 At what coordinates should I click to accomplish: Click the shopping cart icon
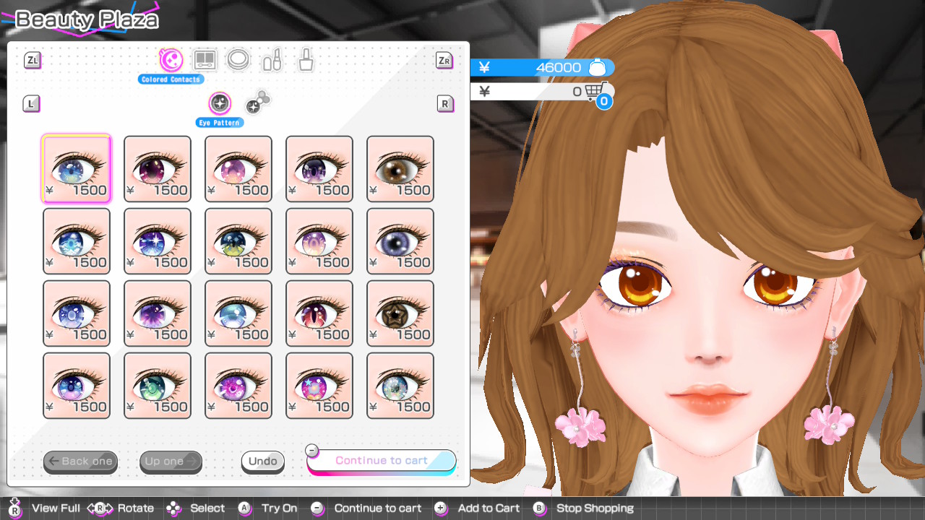[595, 92]
